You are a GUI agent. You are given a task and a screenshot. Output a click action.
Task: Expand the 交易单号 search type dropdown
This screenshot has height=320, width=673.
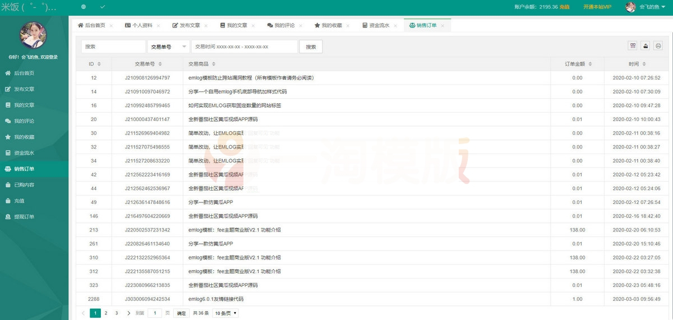pos(168,47)
